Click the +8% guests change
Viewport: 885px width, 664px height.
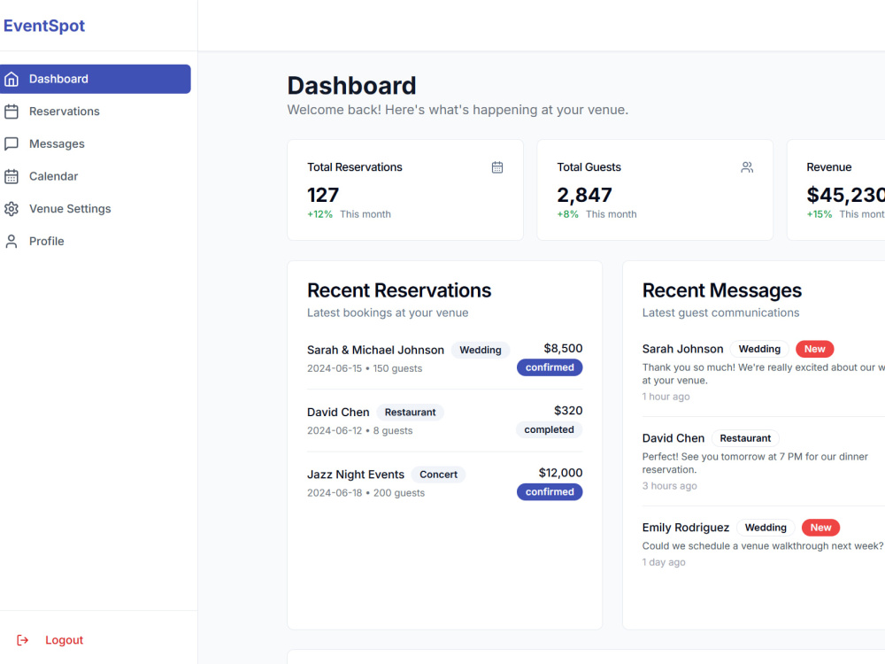568,214
